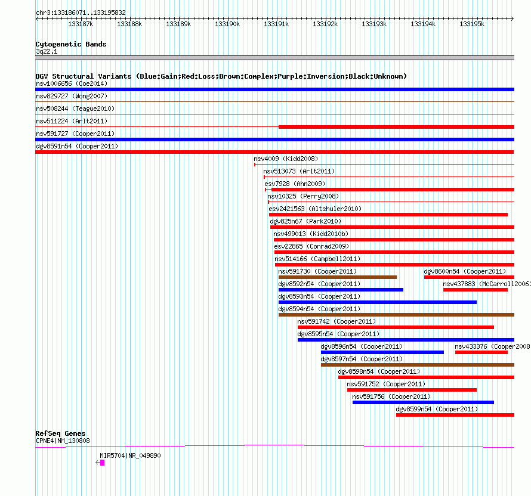Click the nsv508244 (Teague2010) label
531x496 pixels.
click(x=75, y=108)
